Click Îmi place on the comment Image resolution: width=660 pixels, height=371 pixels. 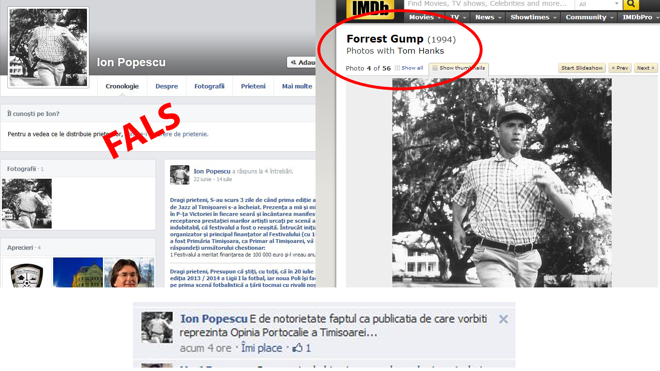[262, 348]
